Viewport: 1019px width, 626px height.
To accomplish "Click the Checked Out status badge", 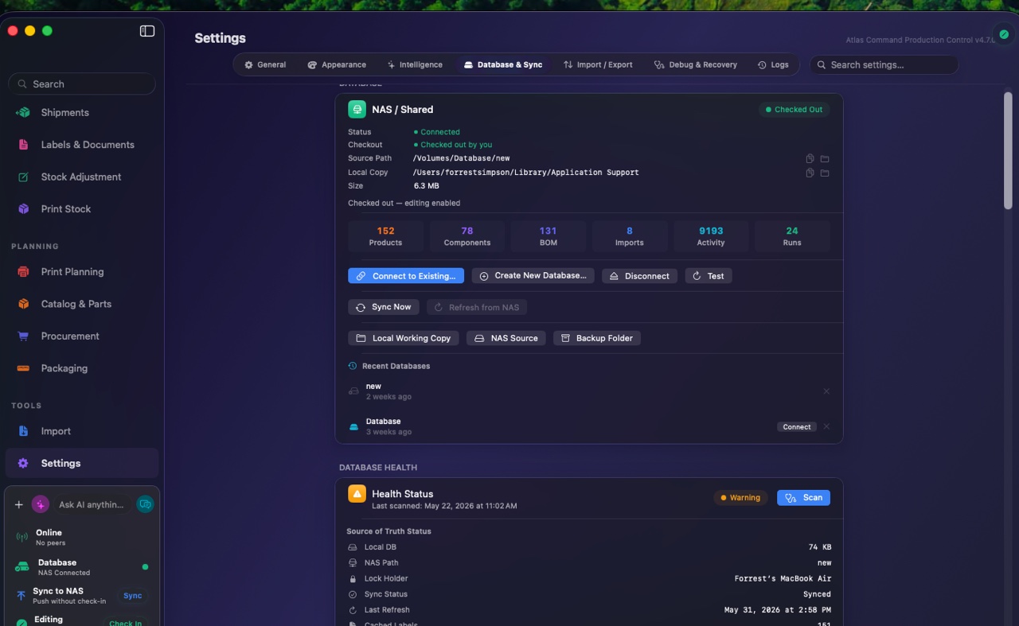I will pyautogui.click(x=794, y=110).
